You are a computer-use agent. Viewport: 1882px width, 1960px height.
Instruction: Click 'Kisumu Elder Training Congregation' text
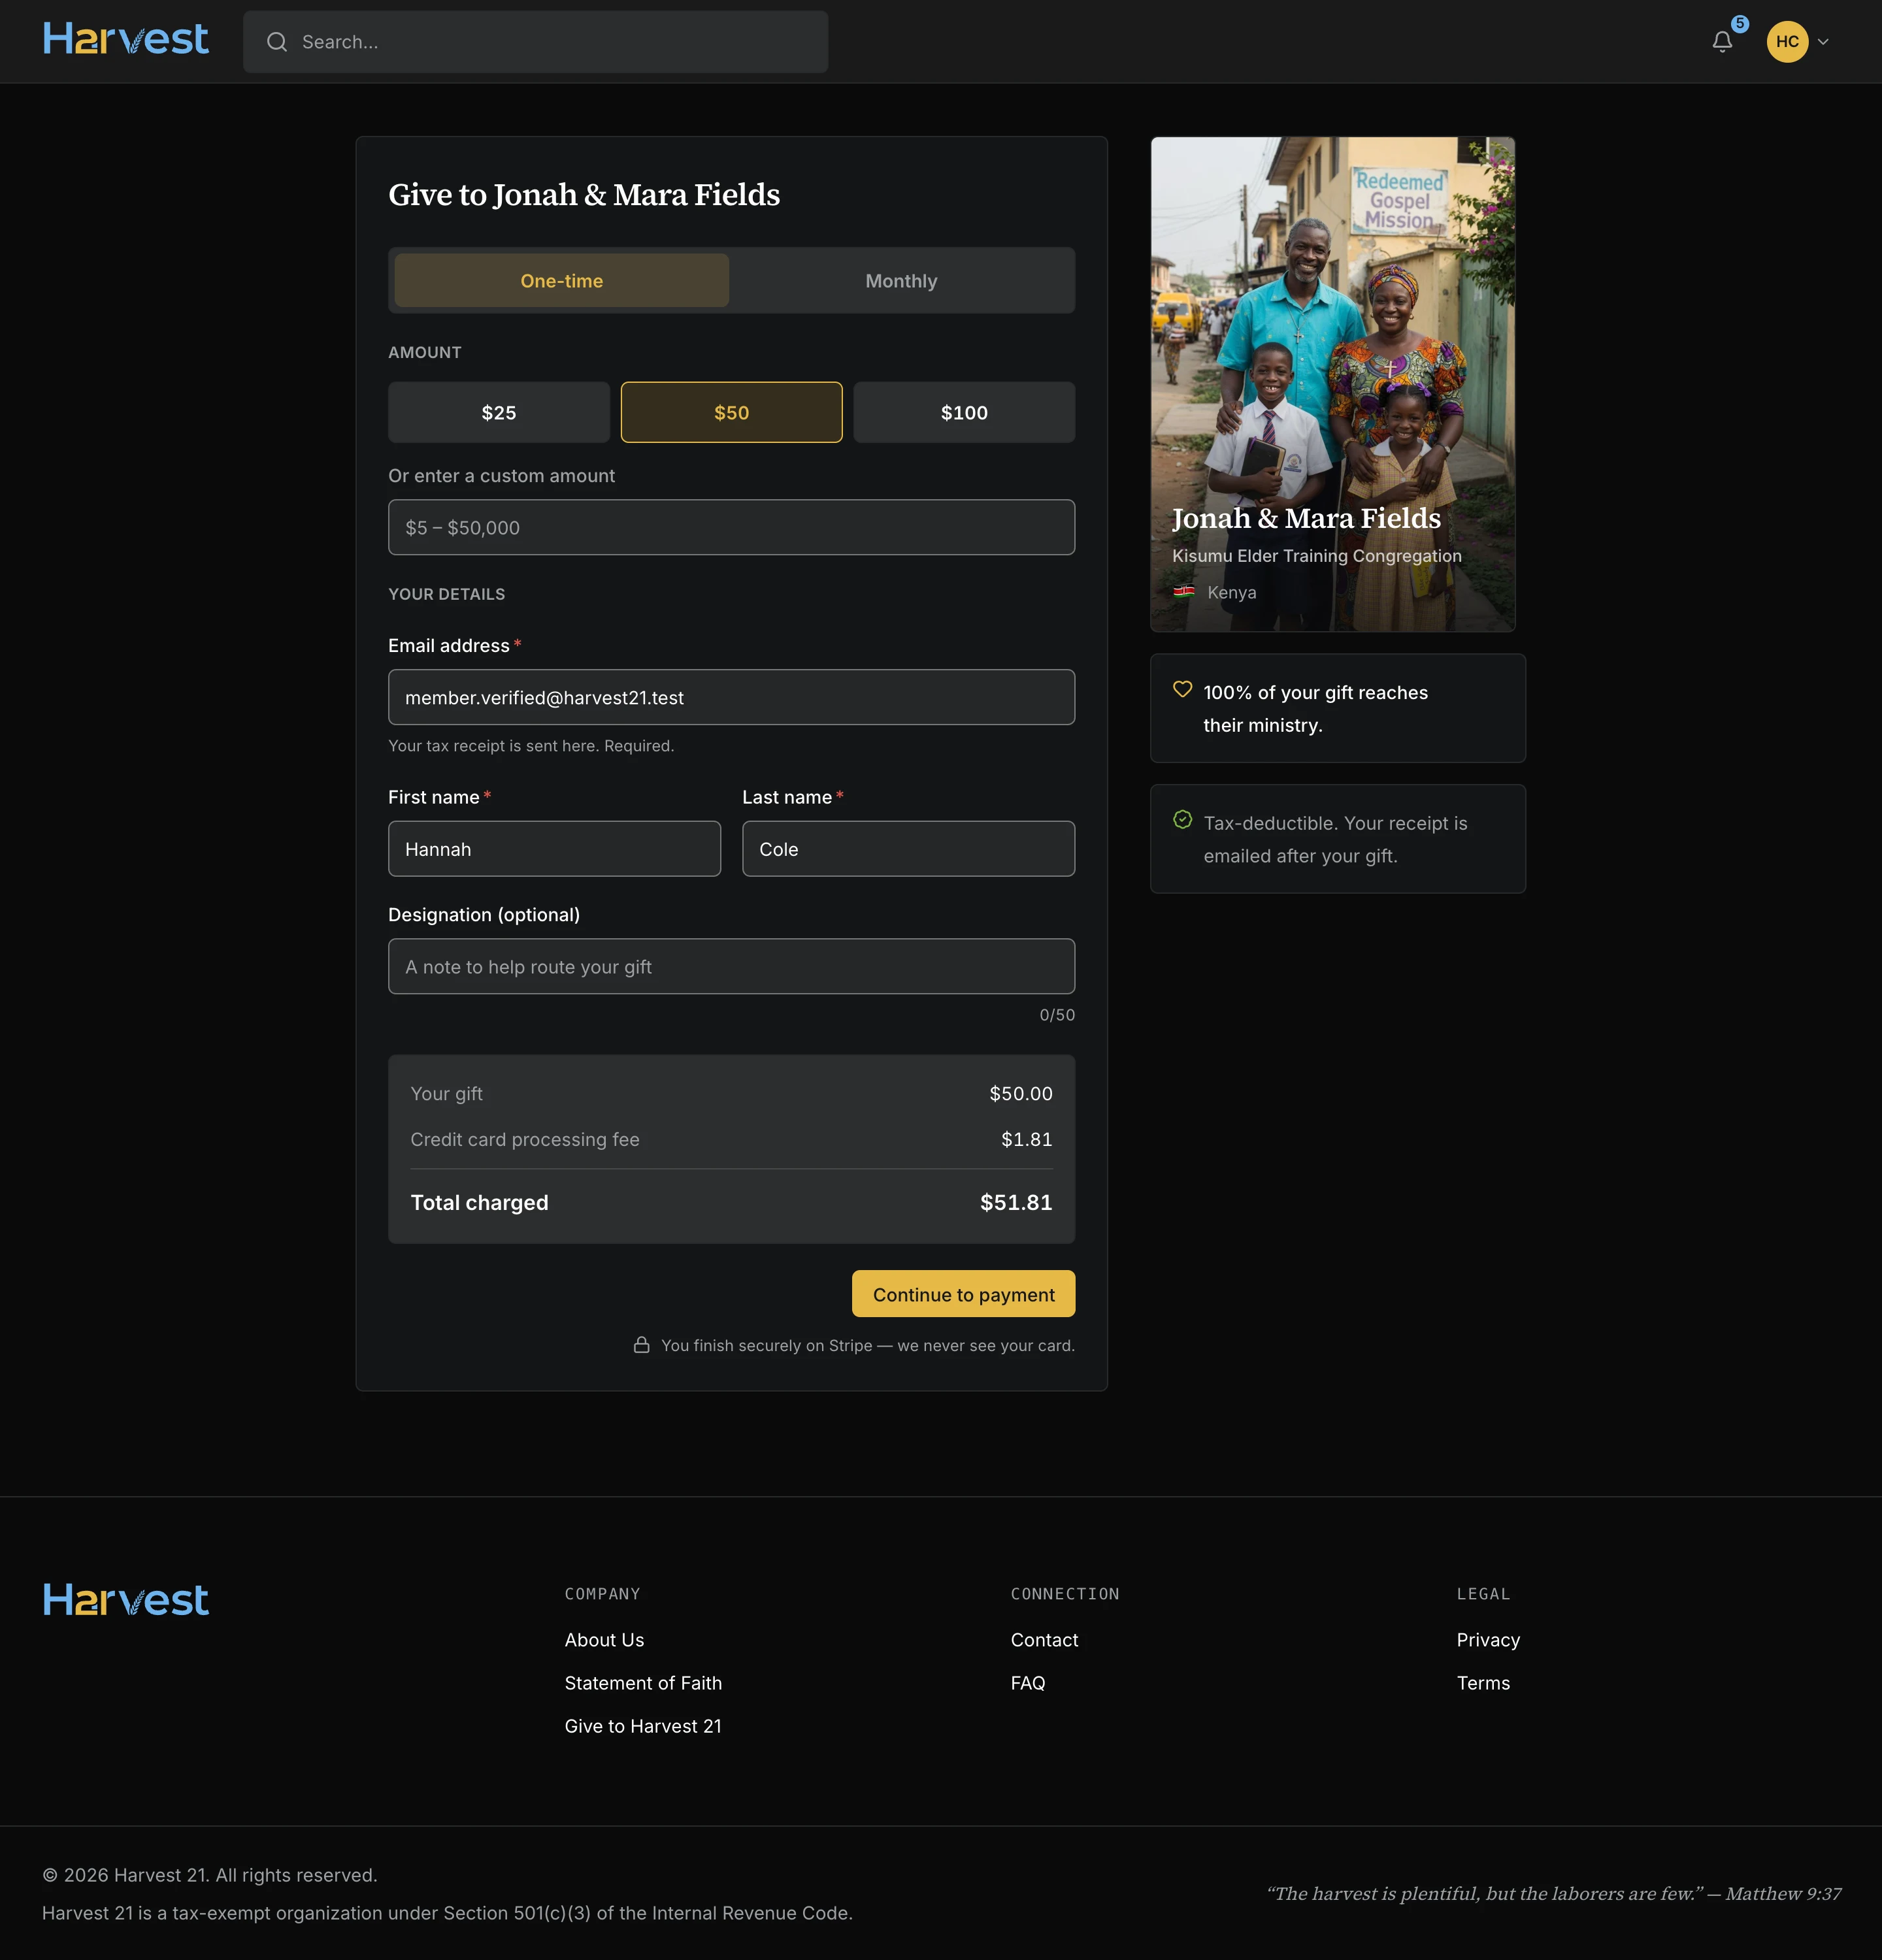(1317, 556)
